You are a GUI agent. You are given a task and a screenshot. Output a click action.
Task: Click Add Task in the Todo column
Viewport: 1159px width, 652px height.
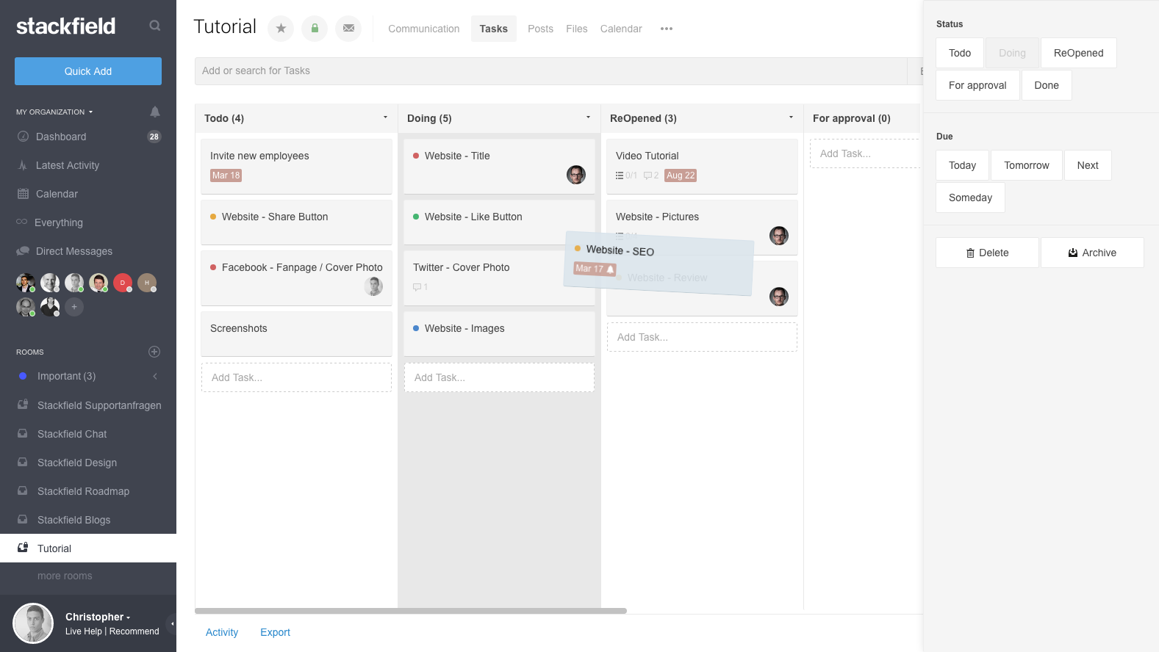[296, 377]
